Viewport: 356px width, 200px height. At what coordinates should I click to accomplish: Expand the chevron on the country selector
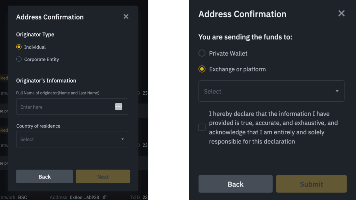(x=122, y=139)
